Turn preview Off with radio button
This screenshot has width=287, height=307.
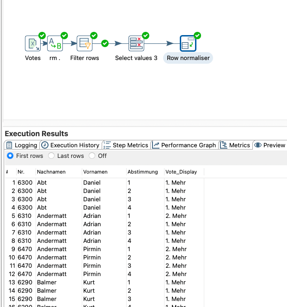point(92,156)
